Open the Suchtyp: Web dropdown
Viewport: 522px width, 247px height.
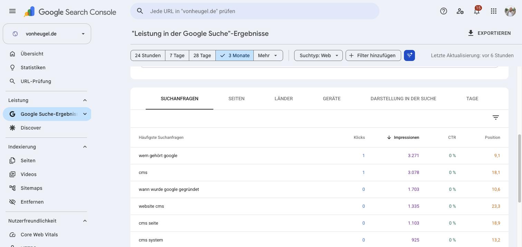point(318,55)
